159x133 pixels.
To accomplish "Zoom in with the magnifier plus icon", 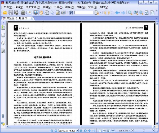I will coord(130,13).
